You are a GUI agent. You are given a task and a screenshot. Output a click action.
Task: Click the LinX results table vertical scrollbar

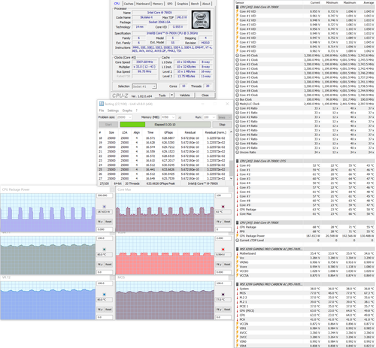point(231,155)
